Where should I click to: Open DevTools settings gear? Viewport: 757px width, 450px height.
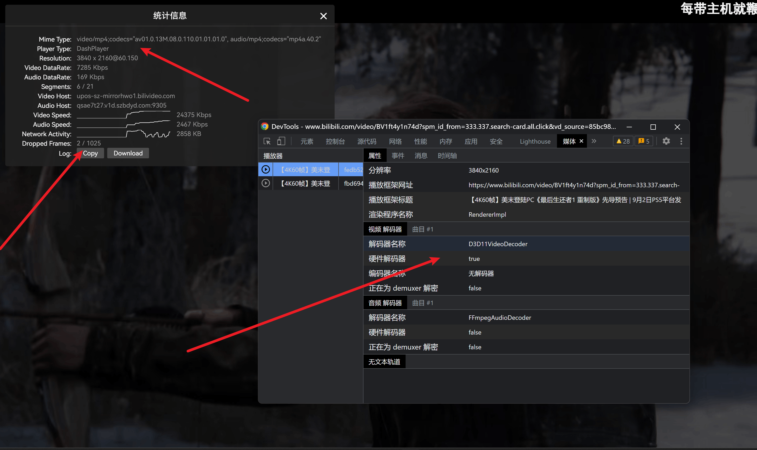[x=666, y=141]
